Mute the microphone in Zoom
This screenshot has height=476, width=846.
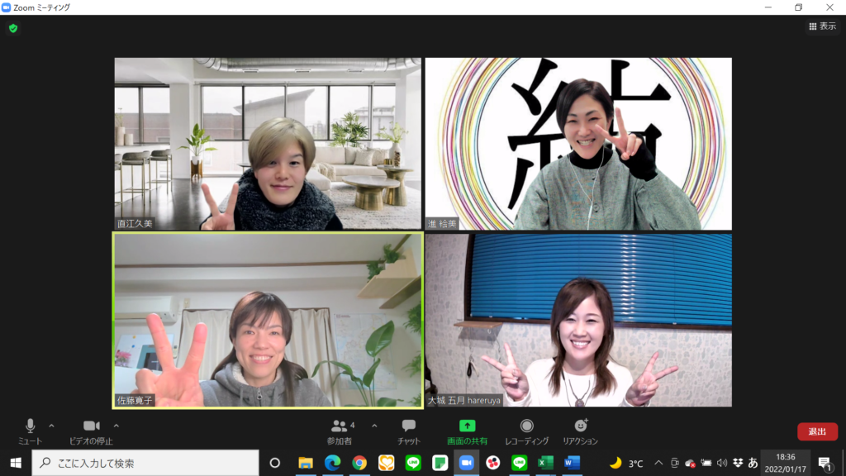coord(30,428)
